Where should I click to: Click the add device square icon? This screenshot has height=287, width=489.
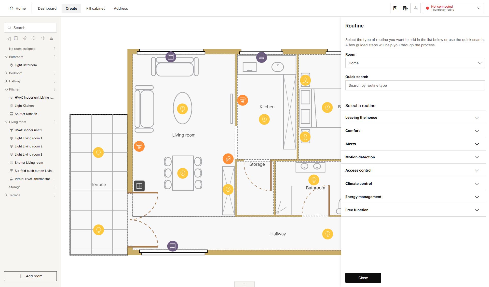(x=16, y=38)
